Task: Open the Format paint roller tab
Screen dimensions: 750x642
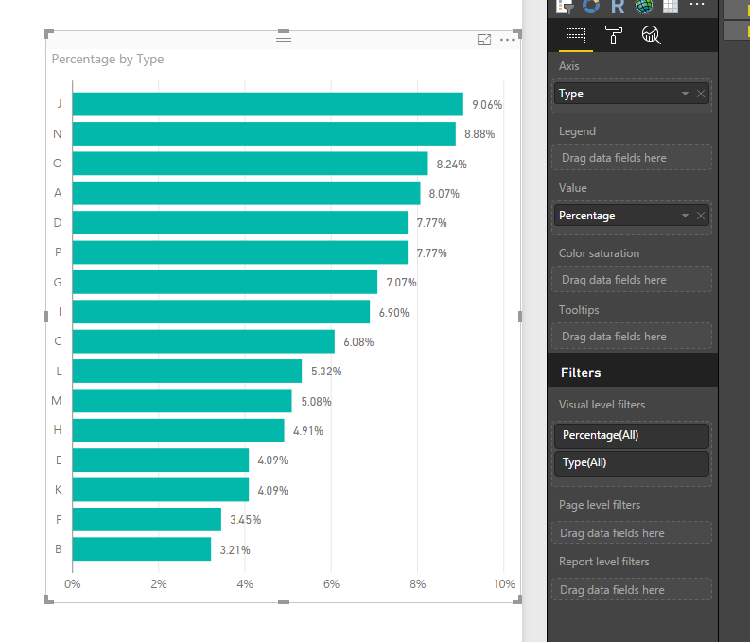Action: click(x=613, y=35)
